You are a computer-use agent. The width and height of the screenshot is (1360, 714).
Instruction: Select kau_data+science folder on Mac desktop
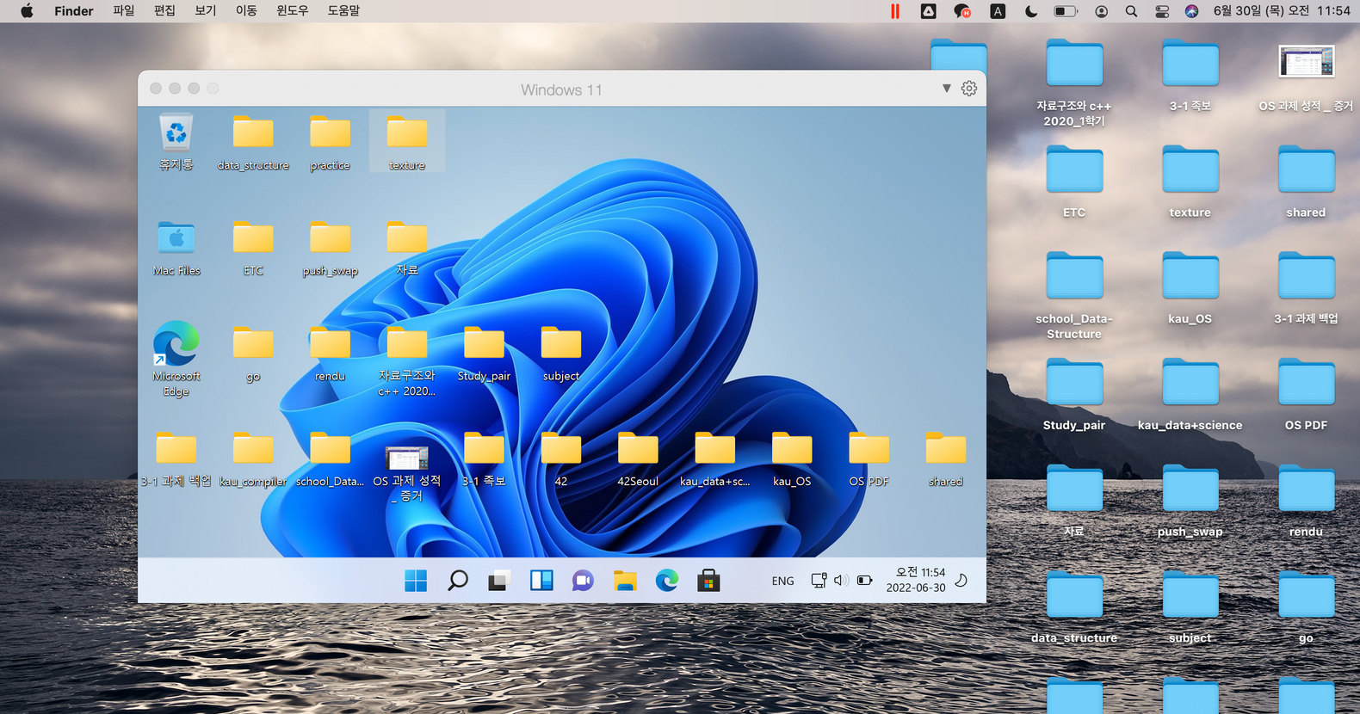[1190, 394]
